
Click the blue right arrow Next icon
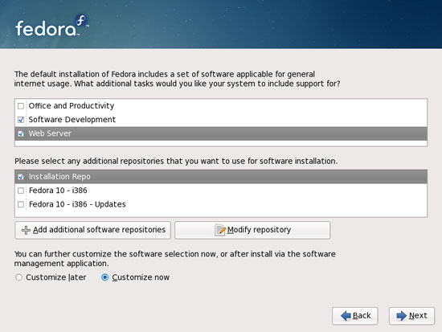[x=401, y=316]
